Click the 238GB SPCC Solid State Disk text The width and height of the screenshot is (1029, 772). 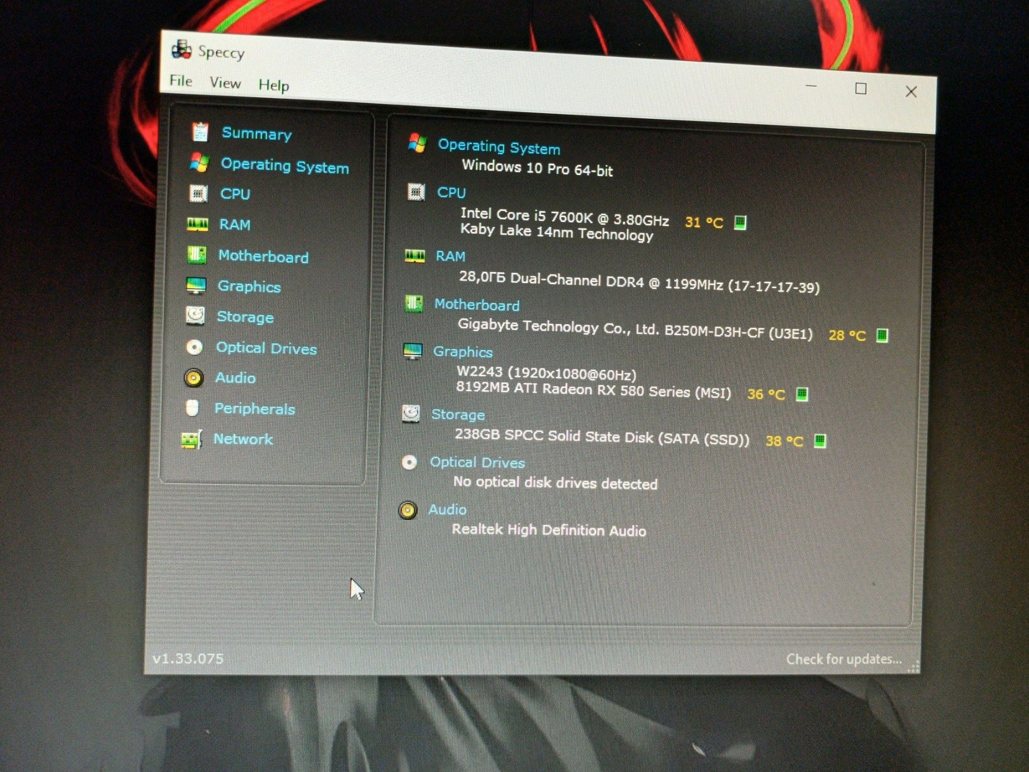(x=601, y=438)
